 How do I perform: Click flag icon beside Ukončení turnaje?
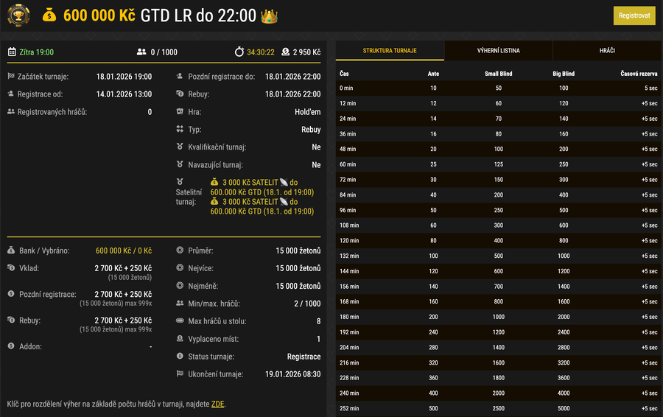[x=180, y=374]
